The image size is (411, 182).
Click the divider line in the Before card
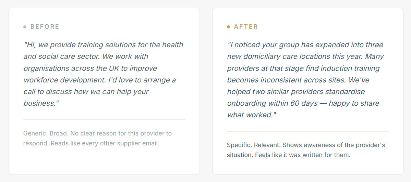[x=104, y=120]
